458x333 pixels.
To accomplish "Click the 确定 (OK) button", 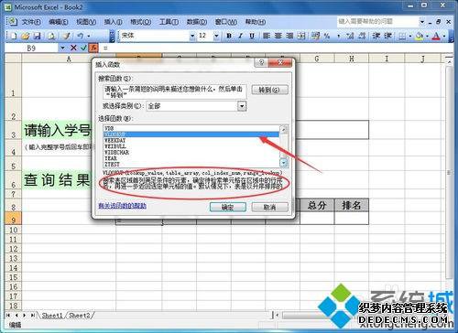I will [x=228, y=207].
